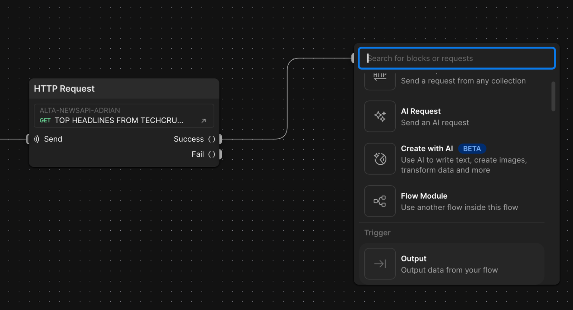The image size is (573, 310).
Task: Click the Send input port
Action: click(x=28, y=139)
